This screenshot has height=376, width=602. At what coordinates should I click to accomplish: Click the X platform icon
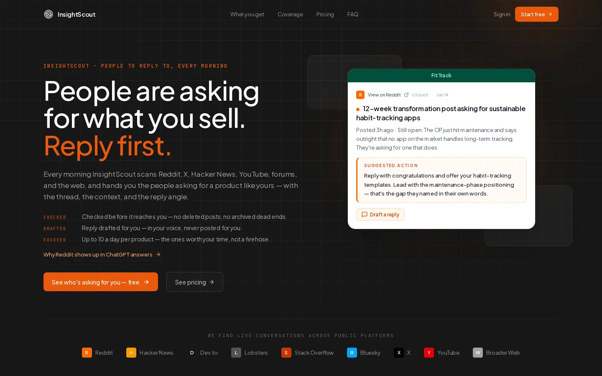coord(399,353)
